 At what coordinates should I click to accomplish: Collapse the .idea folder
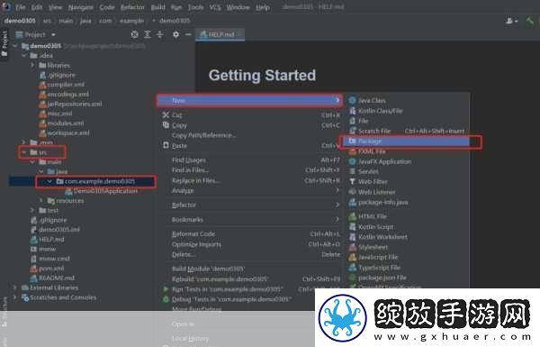(x=23, y=56)
